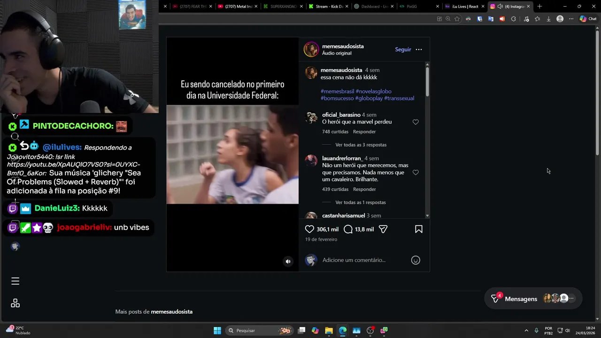Viewport: 601px width, 338px height.
Task: Share the post with the paper plane icon
Action: point(383,229)
